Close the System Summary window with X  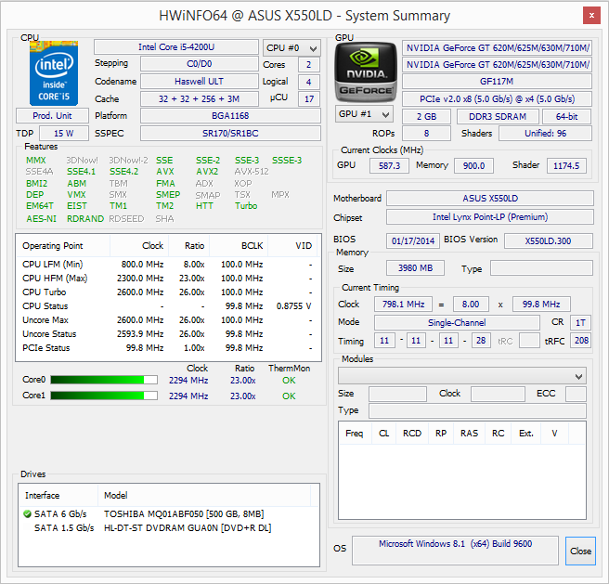(x=591, y=16)
